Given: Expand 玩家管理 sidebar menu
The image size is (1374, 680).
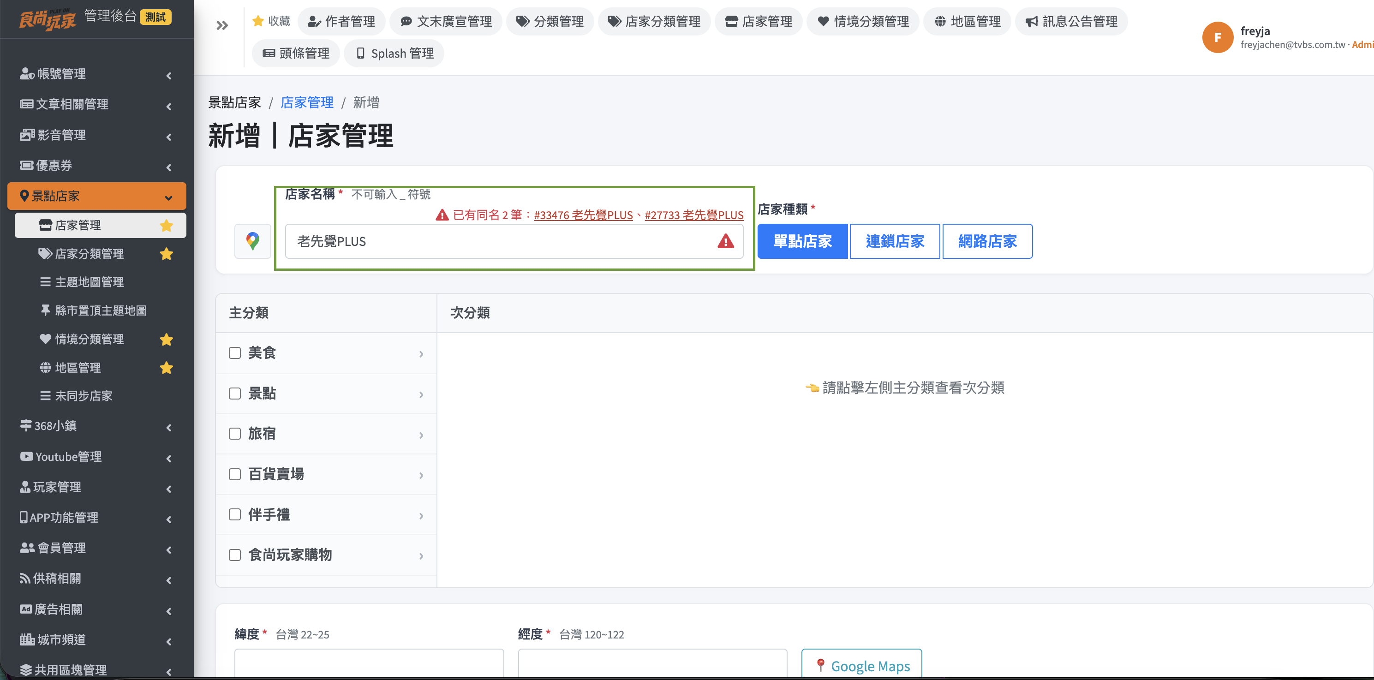Looking at the screenshot, I should coord(96,488).
